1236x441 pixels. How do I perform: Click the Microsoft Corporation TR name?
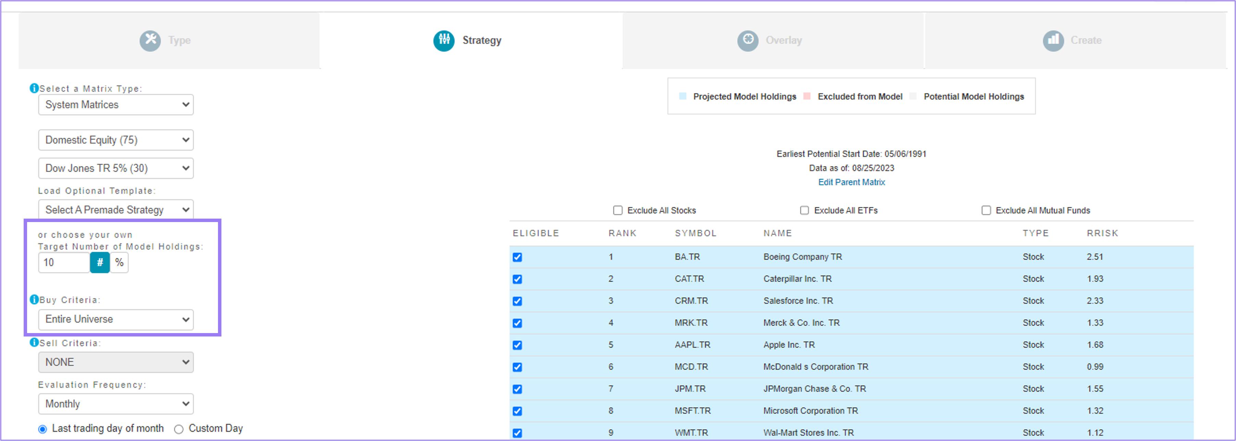pos(811,411)
